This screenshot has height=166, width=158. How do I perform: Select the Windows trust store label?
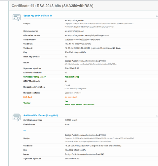[91, 105]
